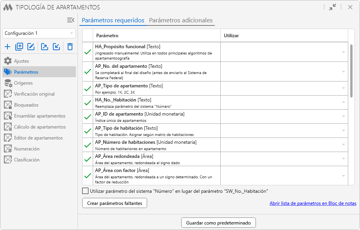Click the export configuration icon
Viewport: 360px width, 230px height.
coord(45,47)
